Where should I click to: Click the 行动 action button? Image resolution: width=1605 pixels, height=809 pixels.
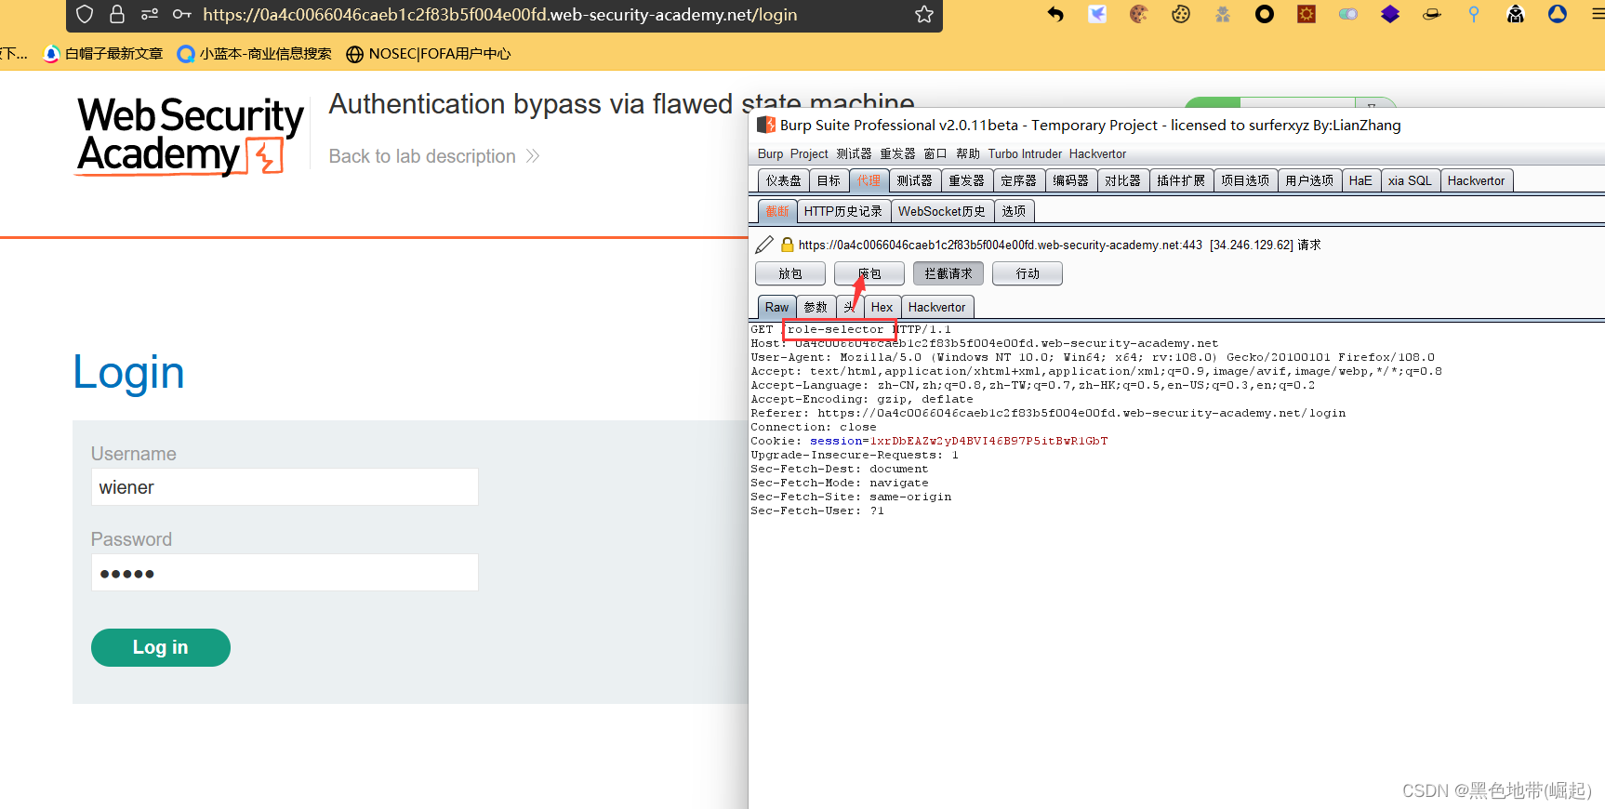tap(1028, 273)
